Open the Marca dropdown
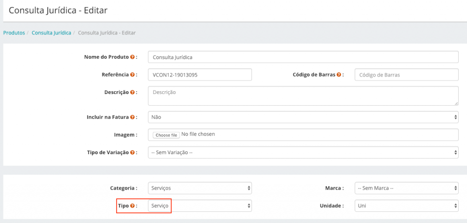467x223 pixels. point(406,188)
